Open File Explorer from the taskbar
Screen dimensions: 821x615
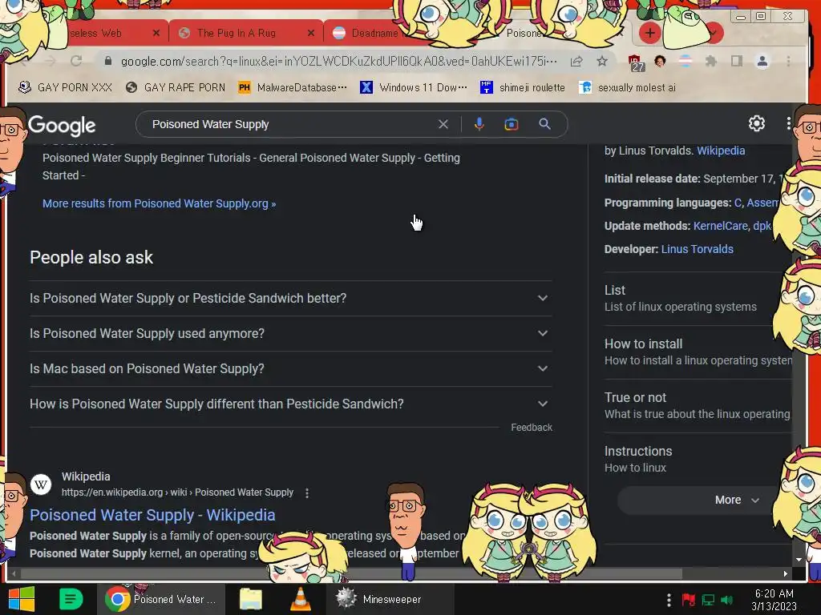tap(251, 599)
